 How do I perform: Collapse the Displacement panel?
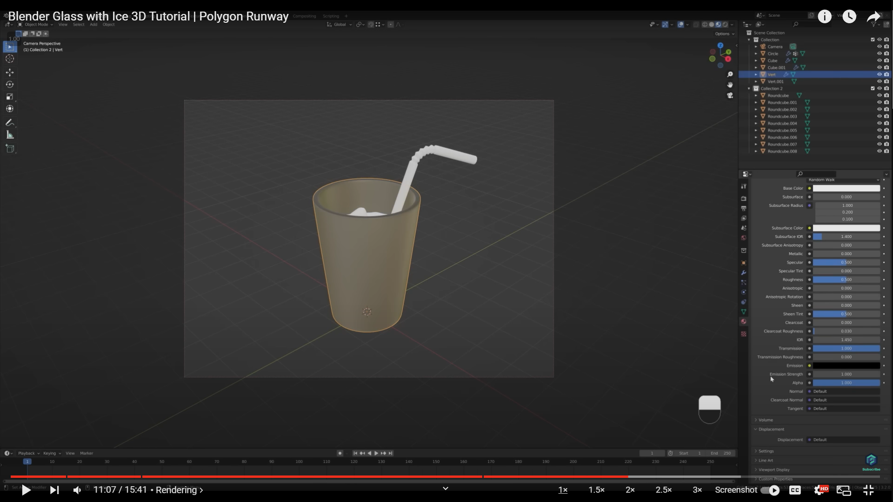click(x=771, y=429)
